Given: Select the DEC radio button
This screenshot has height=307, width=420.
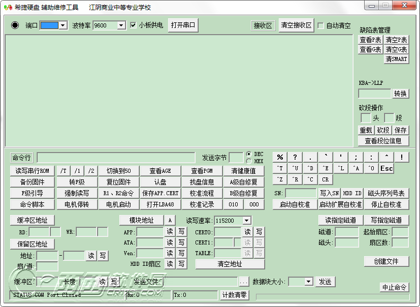Looking at the screenshot, I should coord(249,154).
